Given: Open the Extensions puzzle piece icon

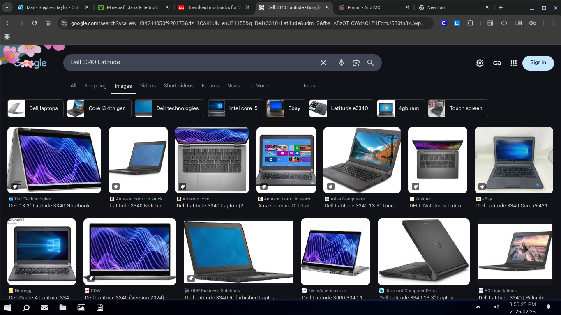Looking at the screenshot, I should click(470, 23).
